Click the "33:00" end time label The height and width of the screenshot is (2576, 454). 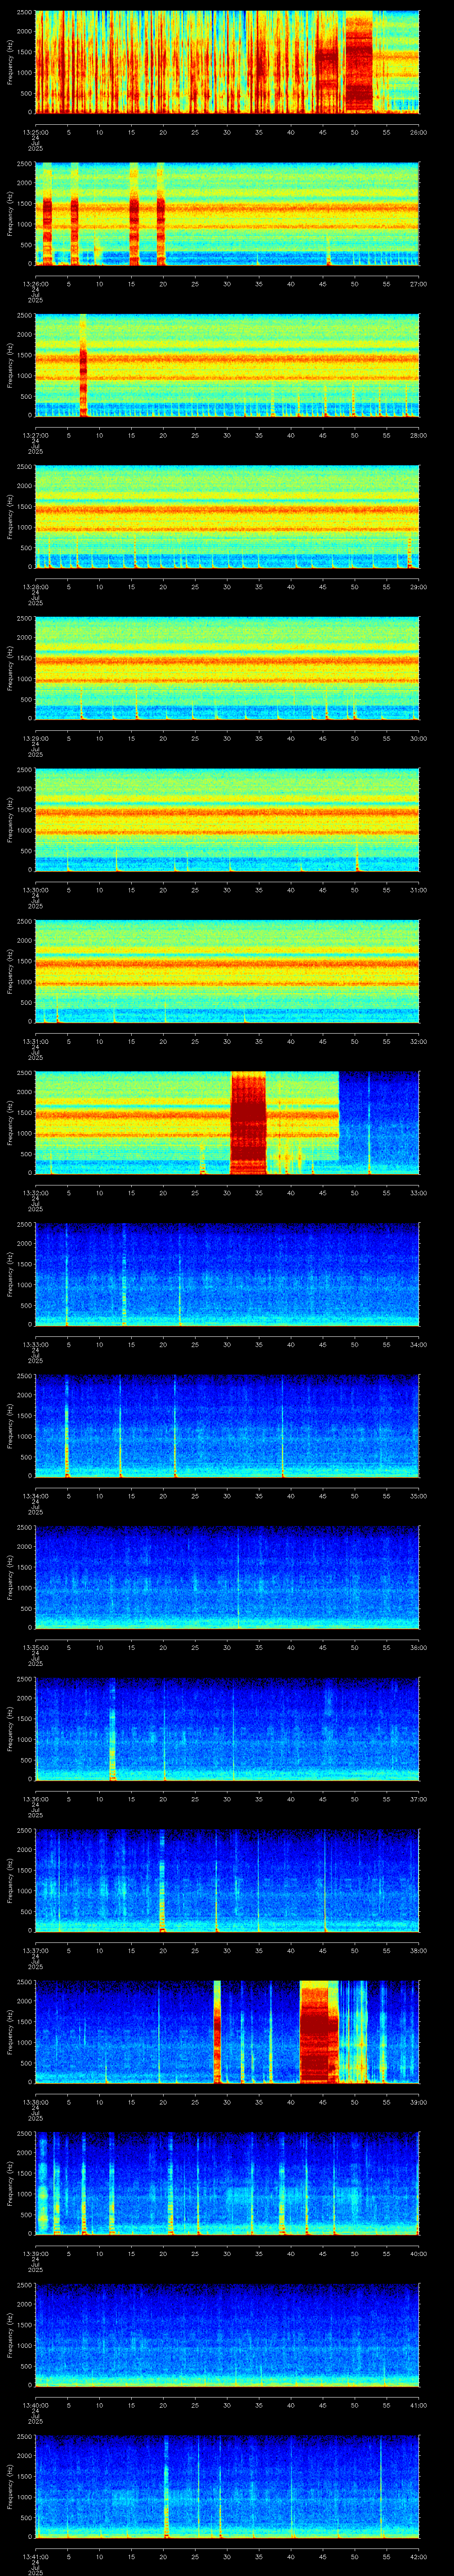pyautogui.click(x=419, y=1192)
